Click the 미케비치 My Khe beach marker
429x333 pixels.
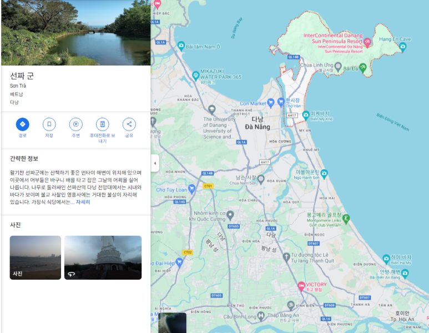(306, 115)
